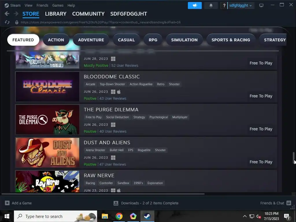Open the Games menu
The image size is (296, 222).
coord(58,5)
